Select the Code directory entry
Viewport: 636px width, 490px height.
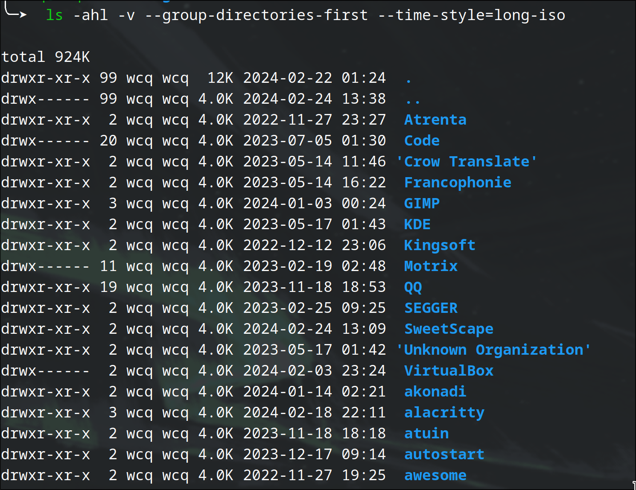422,140
